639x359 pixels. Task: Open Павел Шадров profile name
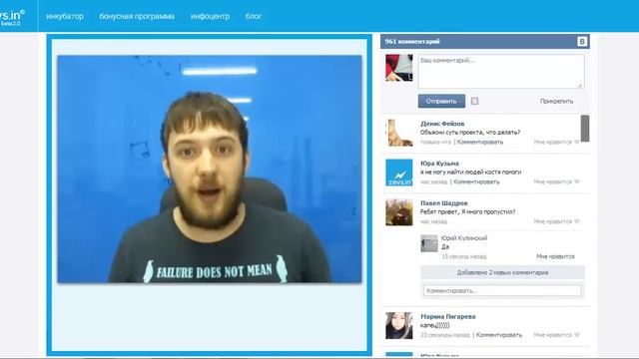click(x=444, y=202)
